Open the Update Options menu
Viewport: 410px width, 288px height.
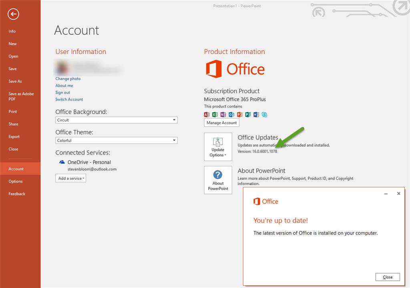pos(218,147)
